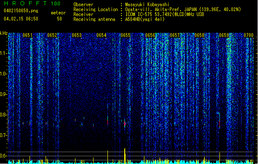
Task: Select the file name 0402150650.png
Action: coord(21,11)
